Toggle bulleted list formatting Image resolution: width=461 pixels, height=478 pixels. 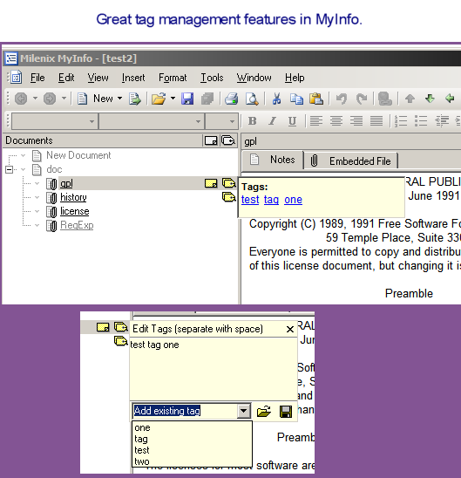(x=421, y=121)
